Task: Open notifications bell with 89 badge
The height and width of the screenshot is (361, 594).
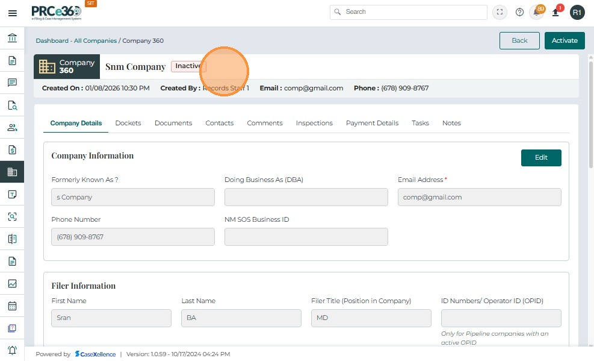Action: (x=536, y=12)
